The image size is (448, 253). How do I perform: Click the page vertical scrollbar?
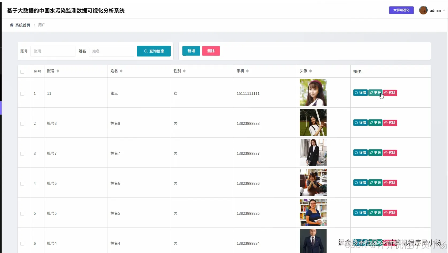(x=447, y=95)
